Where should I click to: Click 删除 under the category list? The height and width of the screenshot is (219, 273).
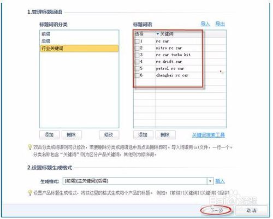click(x=72, y=135)
